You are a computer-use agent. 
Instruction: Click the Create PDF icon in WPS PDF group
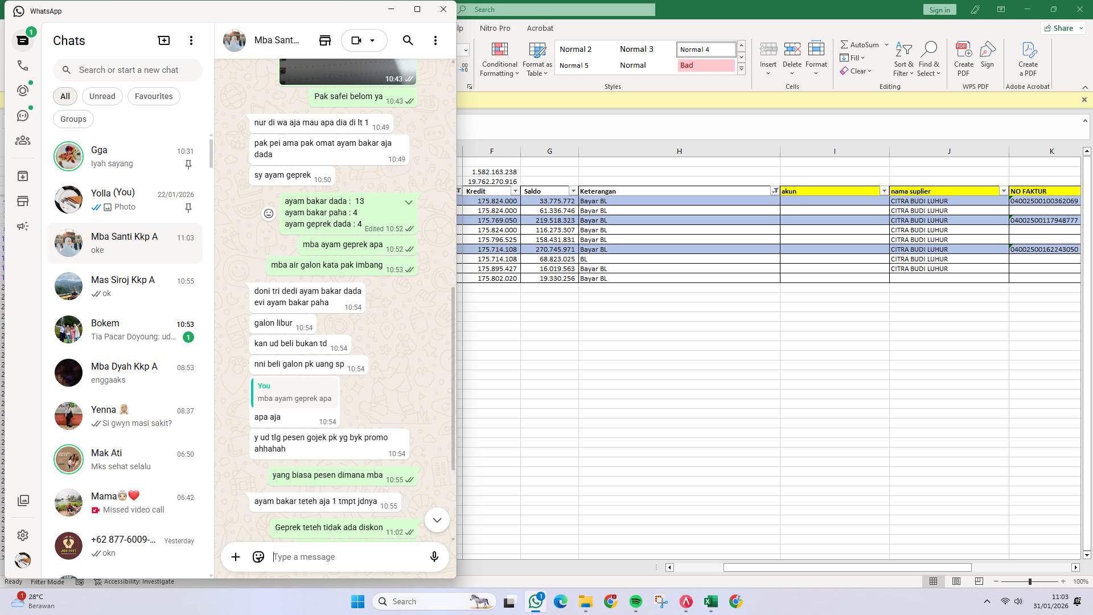[x=963, y=57]
